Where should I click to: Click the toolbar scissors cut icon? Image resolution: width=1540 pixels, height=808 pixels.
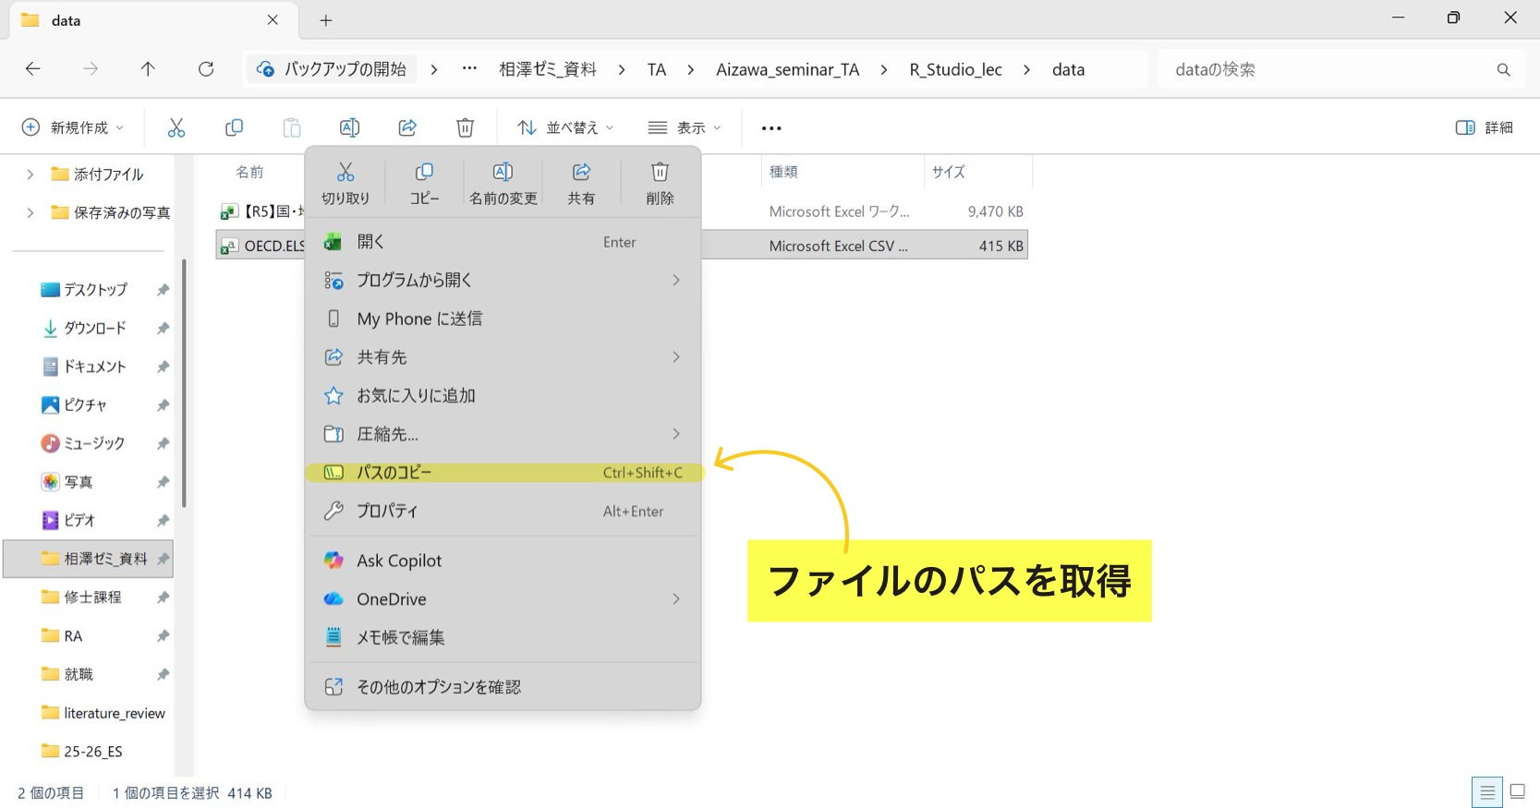tap(176, 127)
